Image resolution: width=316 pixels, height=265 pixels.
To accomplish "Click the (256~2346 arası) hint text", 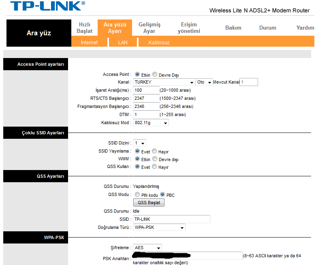I will 177,106.
